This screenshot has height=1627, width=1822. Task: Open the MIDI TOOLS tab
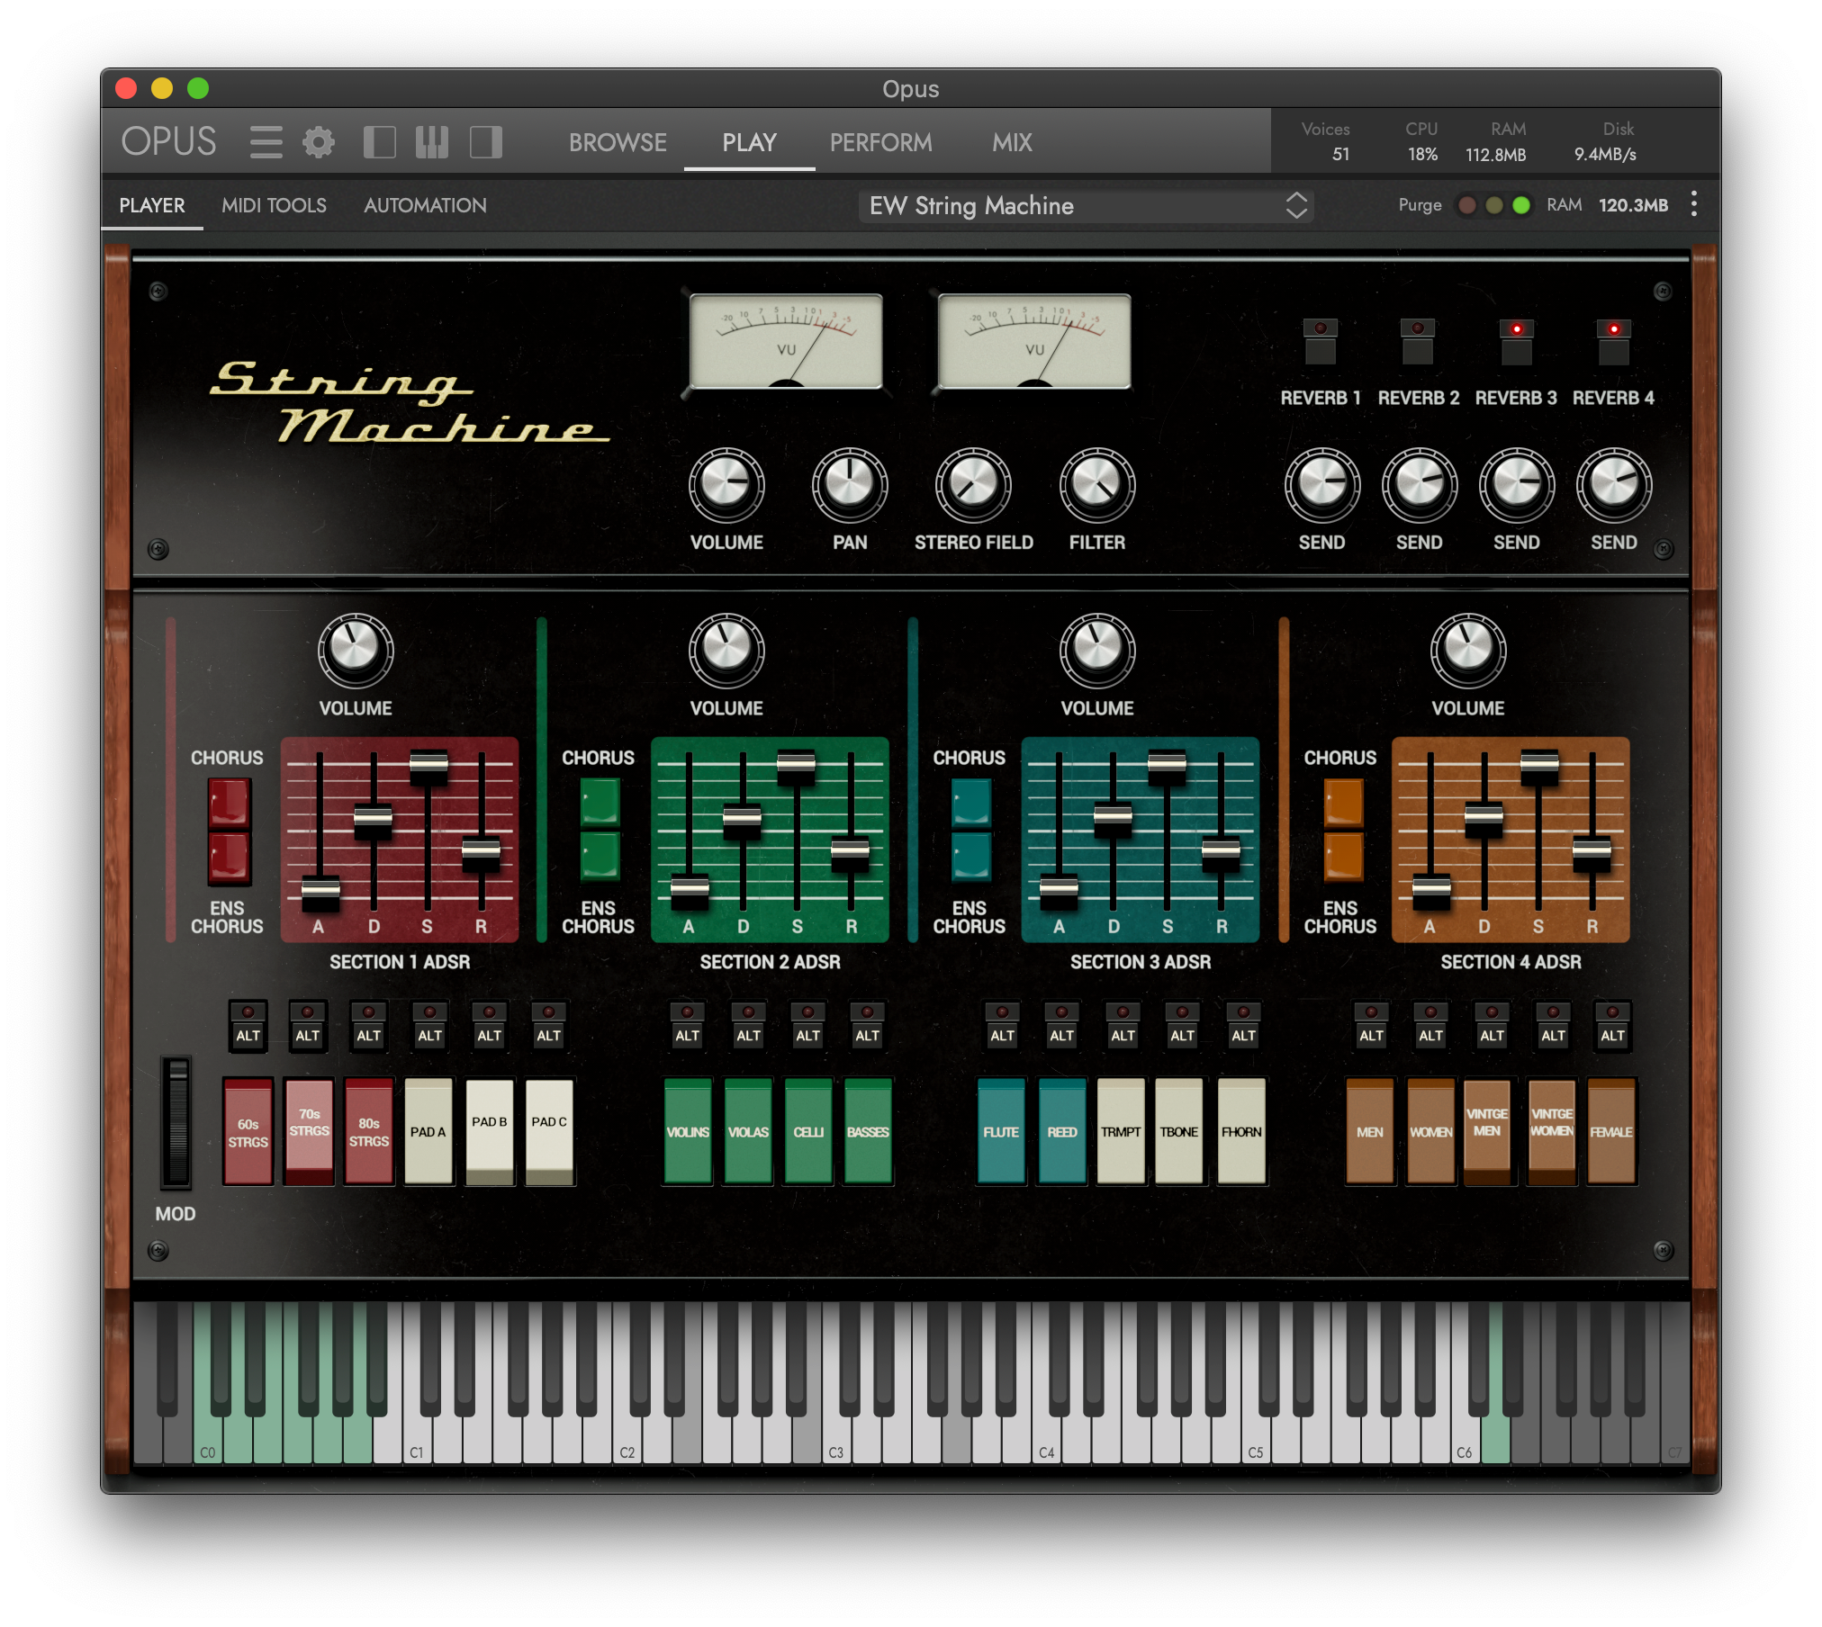coord(275,205)
